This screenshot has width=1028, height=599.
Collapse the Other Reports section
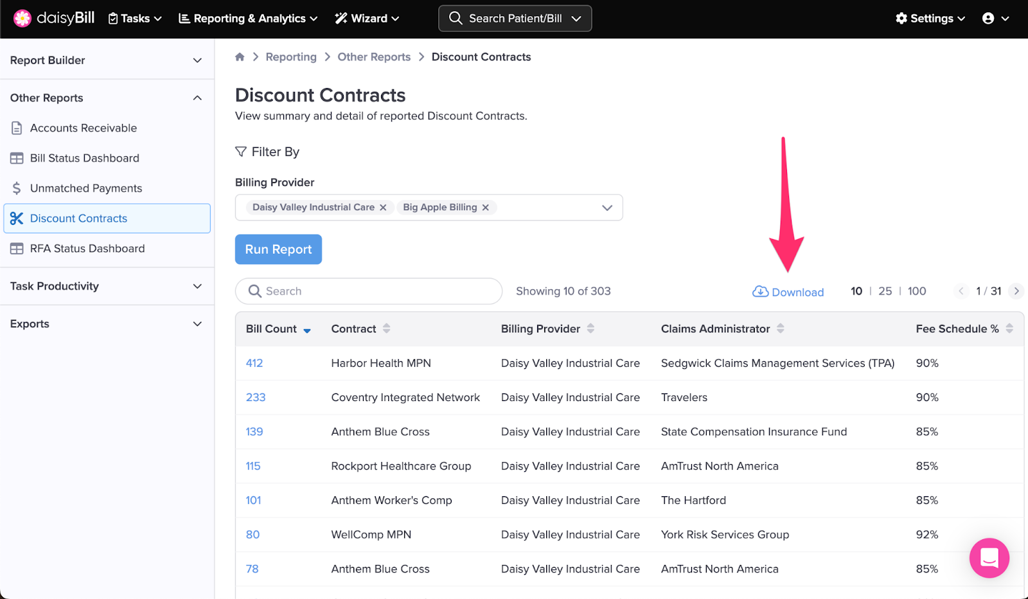tap(197, 98)
